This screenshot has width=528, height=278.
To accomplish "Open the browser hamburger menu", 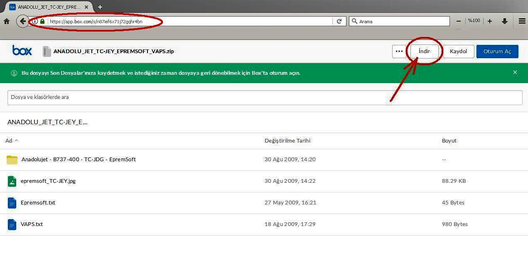I will [522, 21].
